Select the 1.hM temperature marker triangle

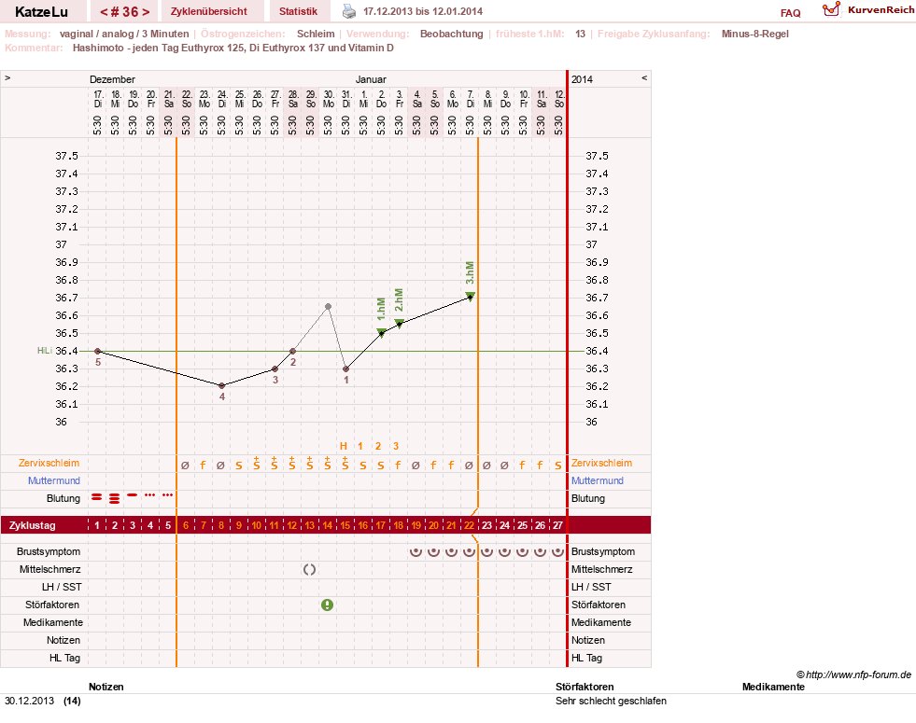pyautogui.click(x=382, y=333)
